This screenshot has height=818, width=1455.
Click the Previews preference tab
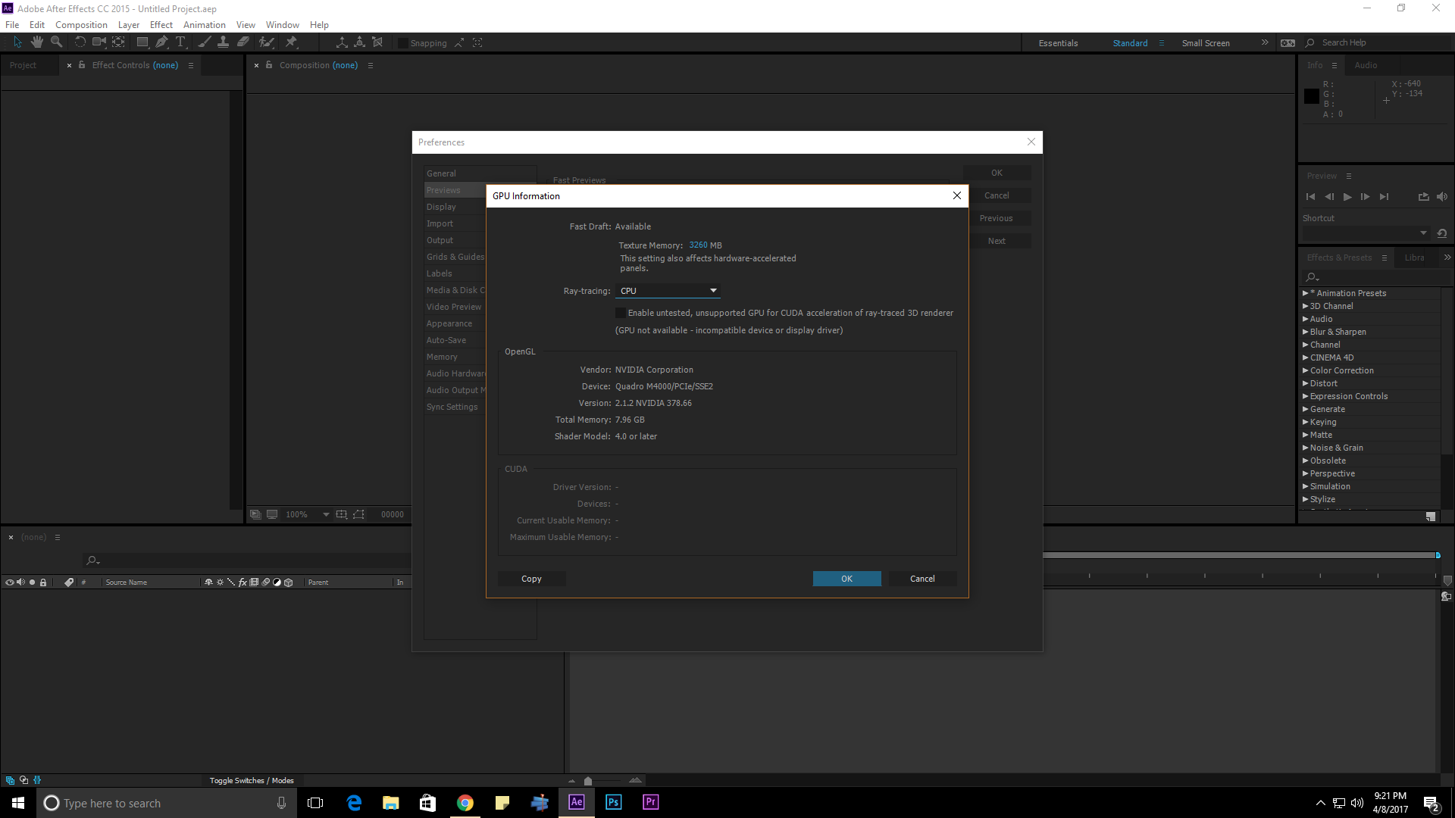(x=443, y=190)
